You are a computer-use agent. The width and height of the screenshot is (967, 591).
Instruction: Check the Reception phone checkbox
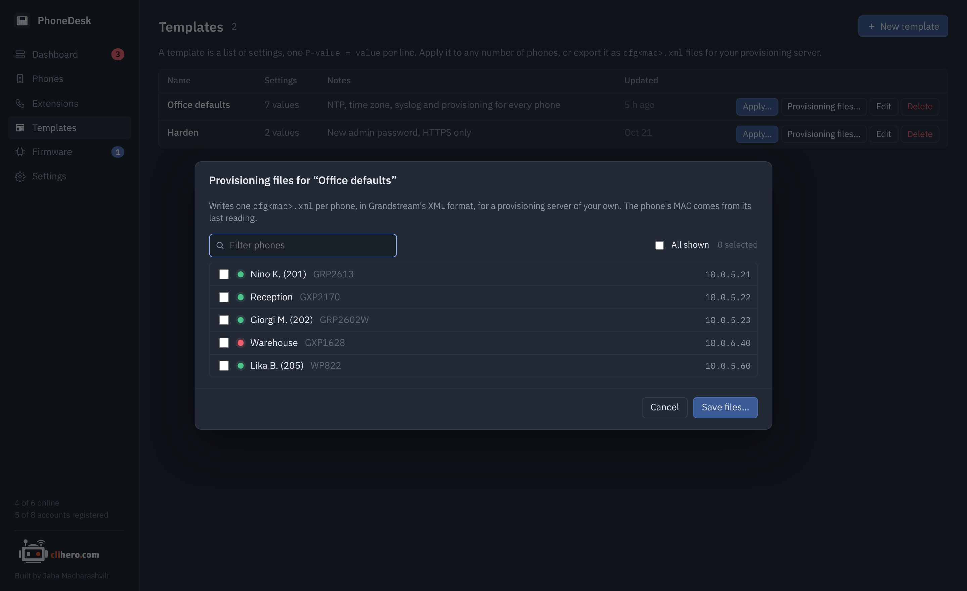(224, 298)
